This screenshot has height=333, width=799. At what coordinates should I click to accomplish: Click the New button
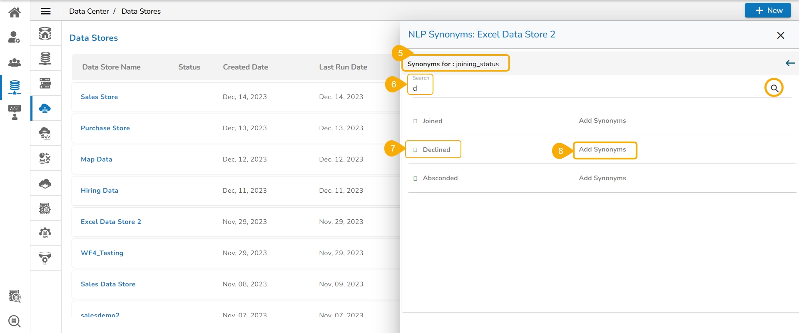[x=768, y=10]
